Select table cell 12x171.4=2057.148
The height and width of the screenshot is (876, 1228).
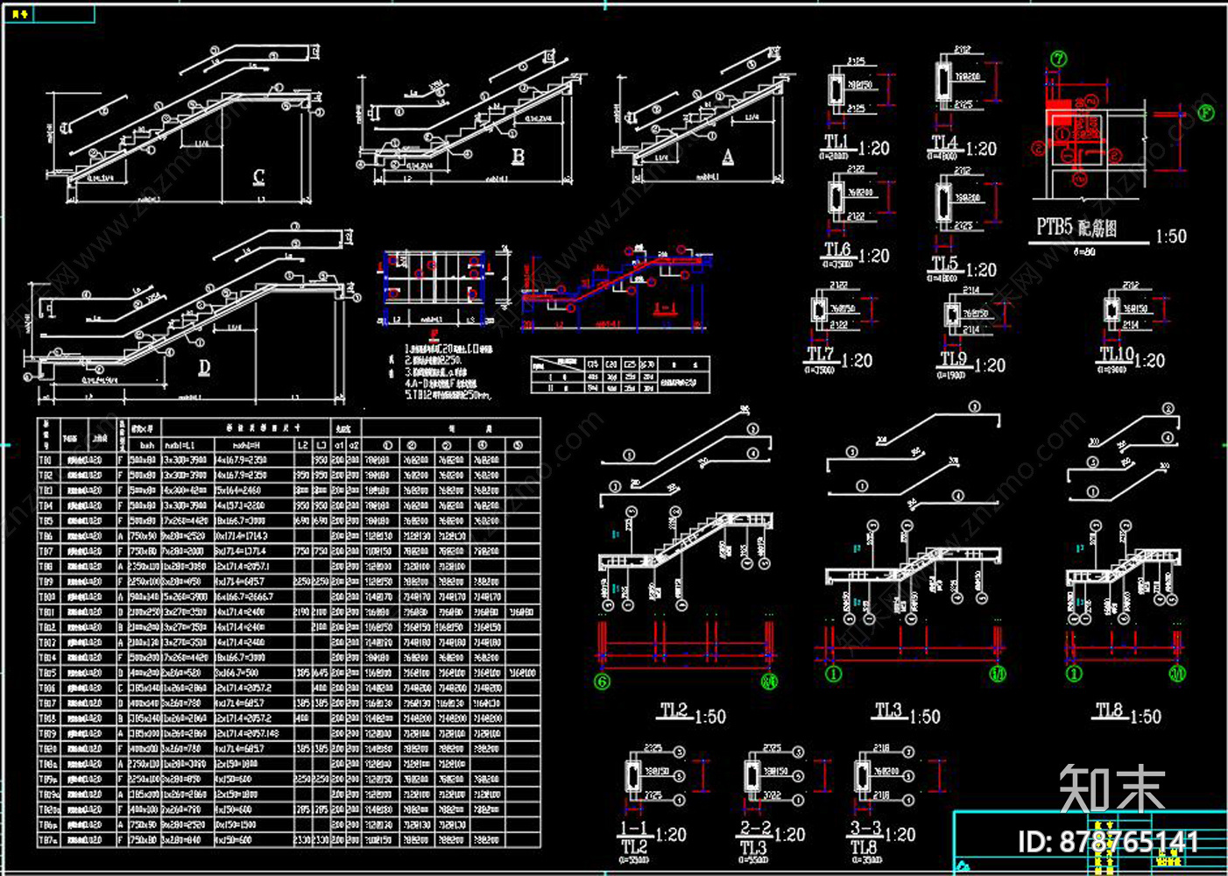point(247,733)
